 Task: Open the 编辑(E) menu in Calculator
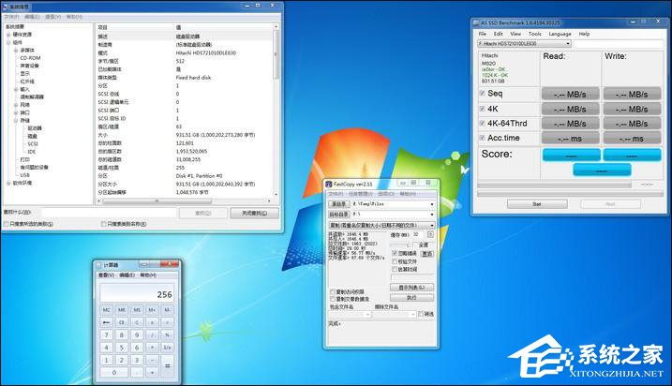click(127, 275)
